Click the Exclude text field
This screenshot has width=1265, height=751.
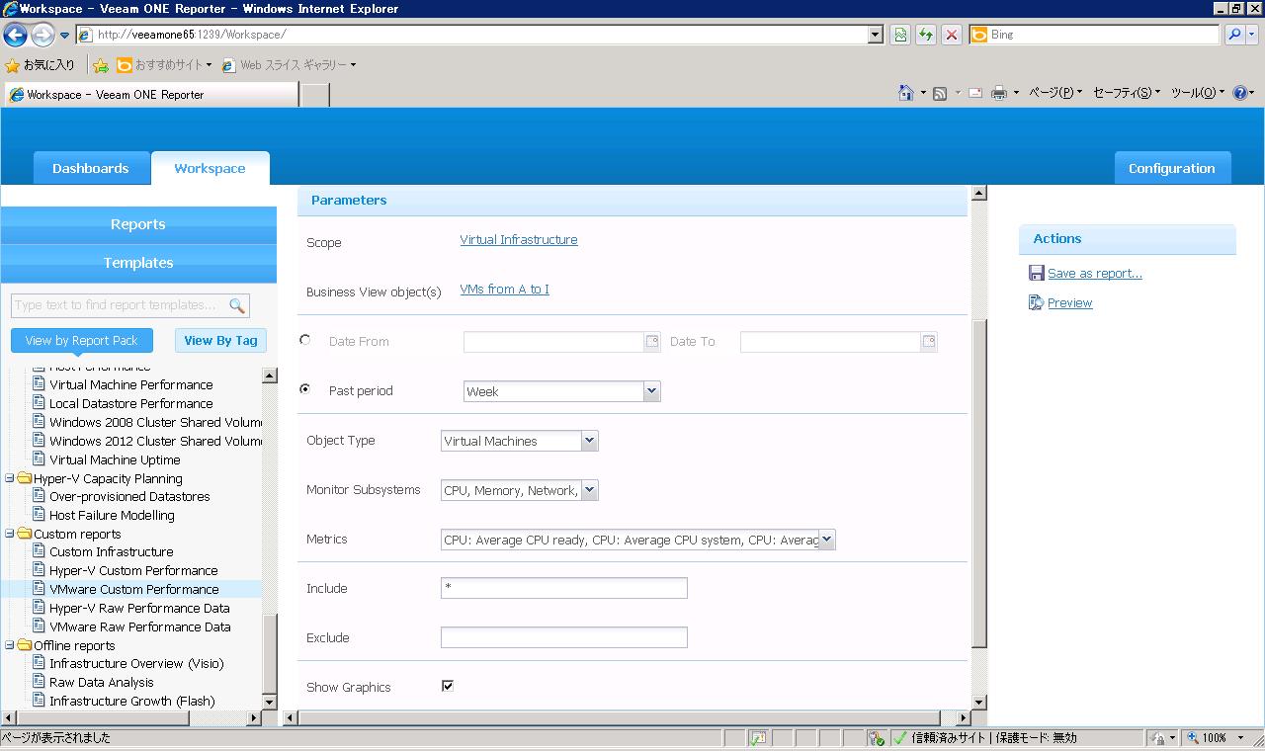coord(564,638)
